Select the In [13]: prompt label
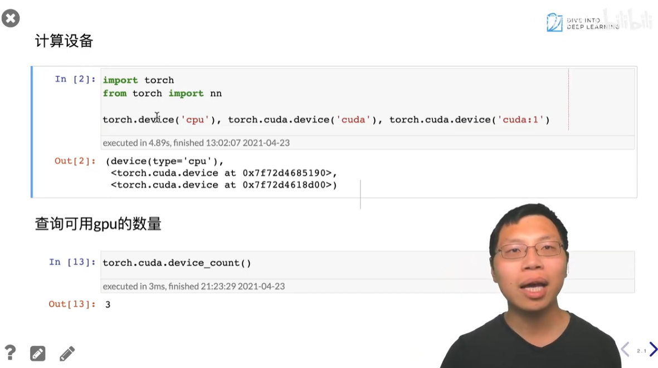The image size is (658, 368). tap(72, 262)
